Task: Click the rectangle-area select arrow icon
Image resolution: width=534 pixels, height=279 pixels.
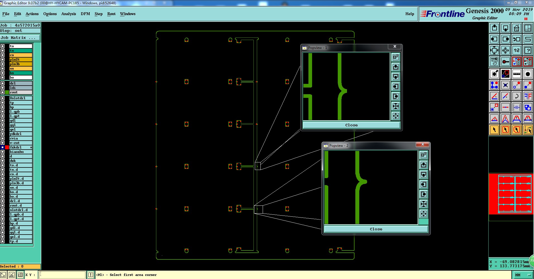Action: 506,130
